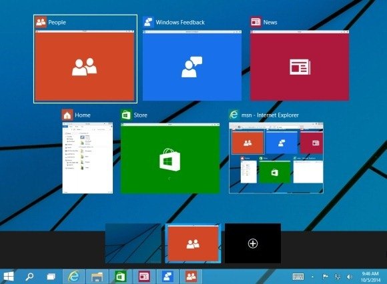Switch to the empty wallpaper virtual desktop

133,243
